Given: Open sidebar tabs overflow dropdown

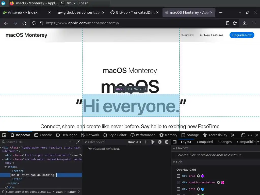Looking at the screenshot, I should [x=258, y=142].
